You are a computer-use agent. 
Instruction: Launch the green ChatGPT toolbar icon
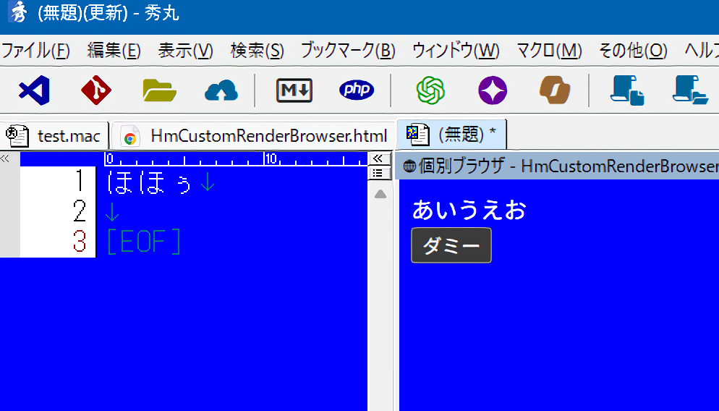(430, 90)
